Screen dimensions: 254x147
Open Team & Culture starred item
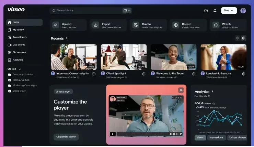[19, 80]
